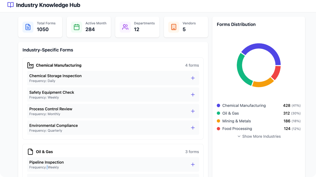
Task: Add the Pipeline Inspection form
Action: click(193, 165)
